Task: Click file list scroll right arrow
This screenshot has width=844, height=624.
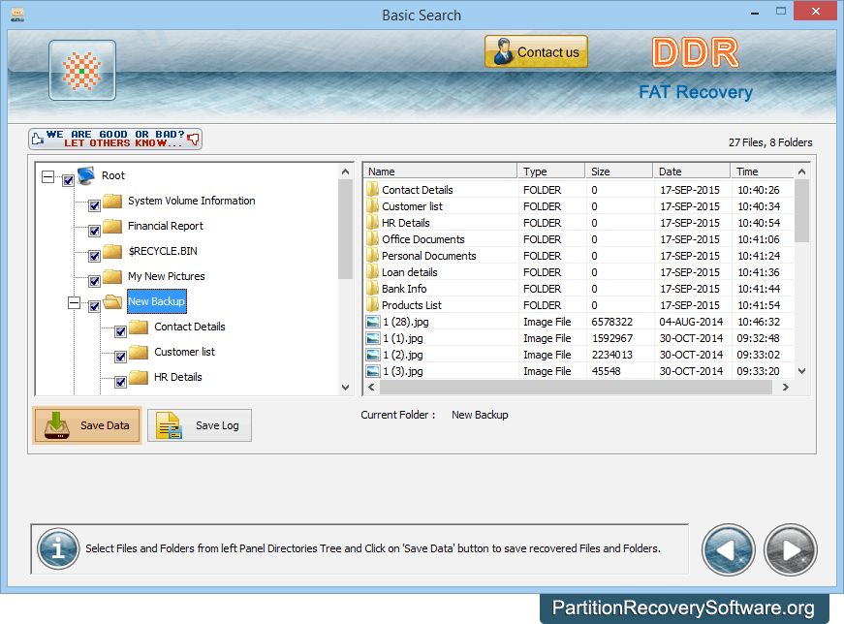Action: tap(785, 388)
